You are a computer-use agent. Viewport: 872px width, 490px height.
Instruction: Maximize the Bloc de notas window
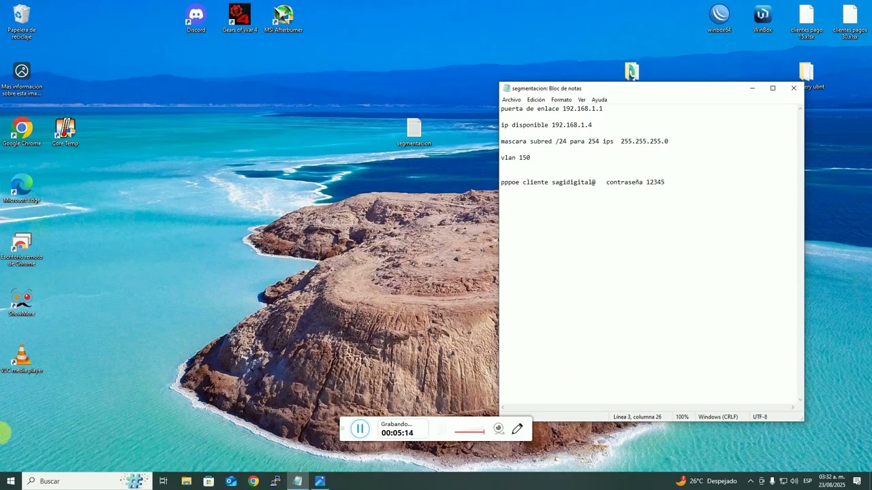pyautogui.click(x=773, y=88)
